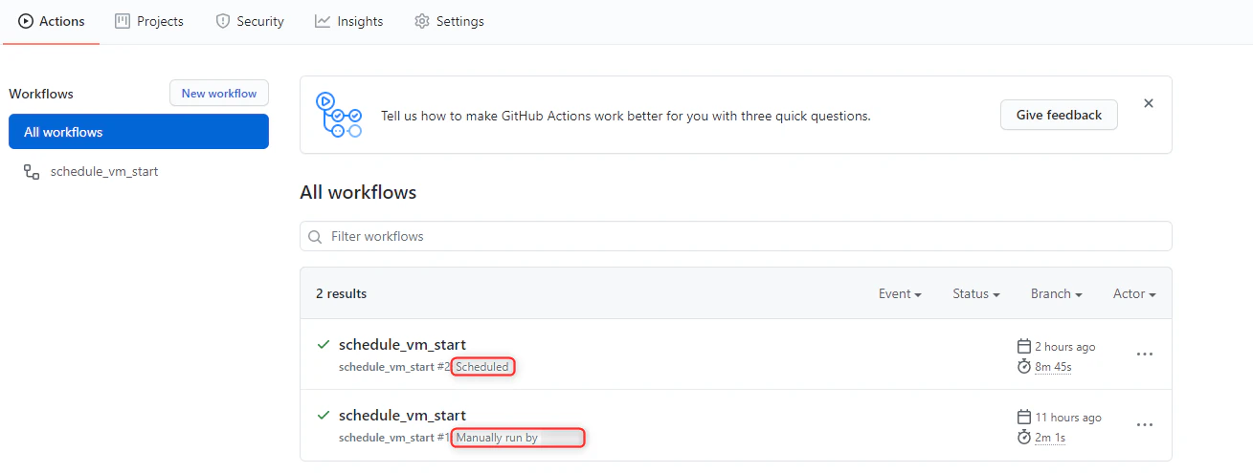Image resolution: width=1253 pixels, height=473 pixels.
Task: Click the 'All workflows' page heading
Action: click(358, 192)
